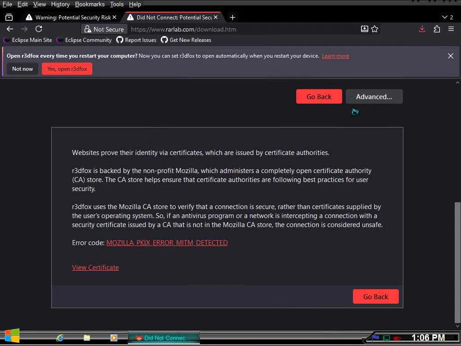Viewport: 461px width, 346px height.
Task: Choose 'Not now' in startup prompt
Action: (23, 69)
